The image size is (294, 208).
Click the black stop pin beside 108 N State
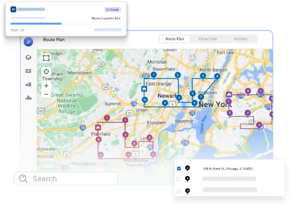click(x=187, y=168)
